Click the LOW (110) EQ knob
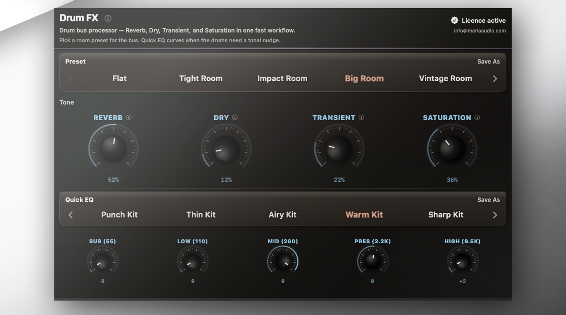The image size is (566, 315). click(193, 261)
